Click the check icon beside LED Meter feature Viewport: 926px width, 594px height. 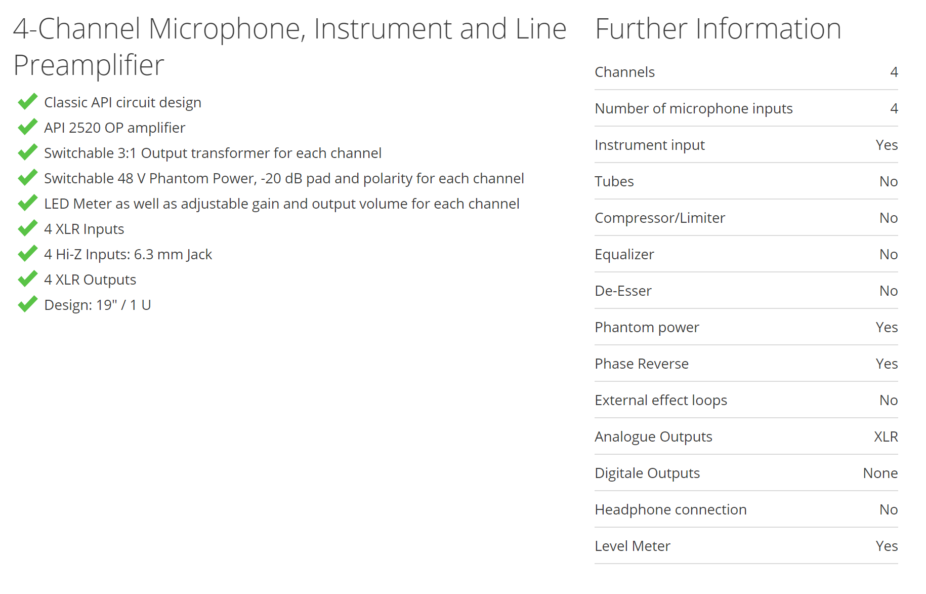pos(28,203)
